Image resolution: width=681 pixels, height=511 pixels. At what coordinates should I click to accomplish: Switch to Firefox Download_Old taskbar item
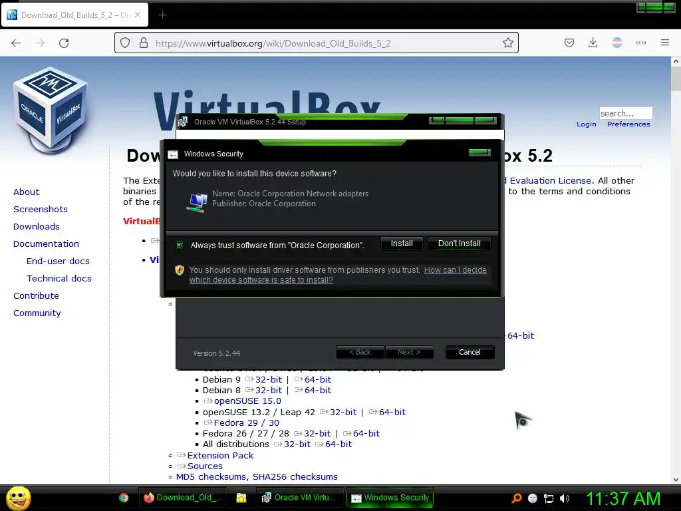[x=182, y=498]
